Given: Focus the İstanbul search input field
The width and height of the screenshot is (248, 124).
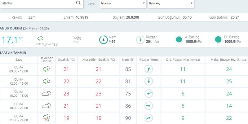Looking at the screenshot, I should [37, 3].
